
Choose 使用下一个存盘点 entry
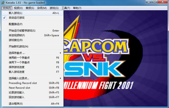tap(32, 62)
